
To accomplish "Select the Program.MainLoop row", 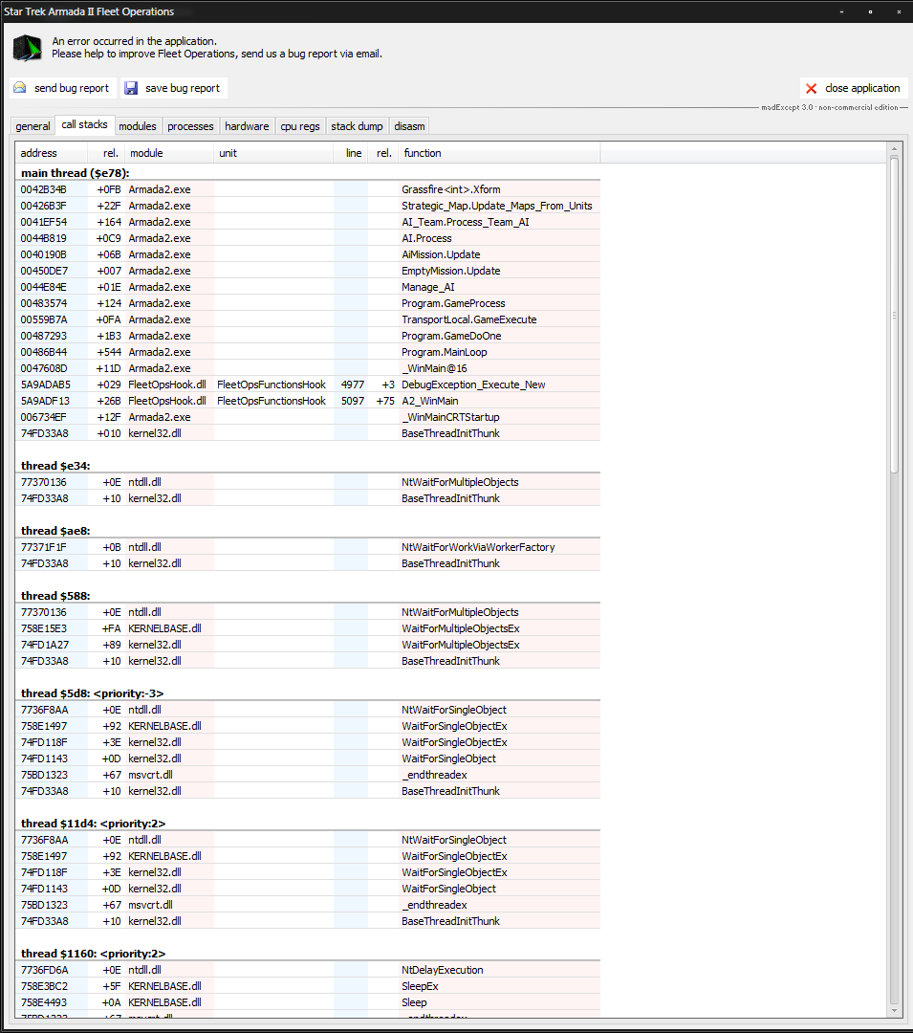I will [x=308, y=352].
